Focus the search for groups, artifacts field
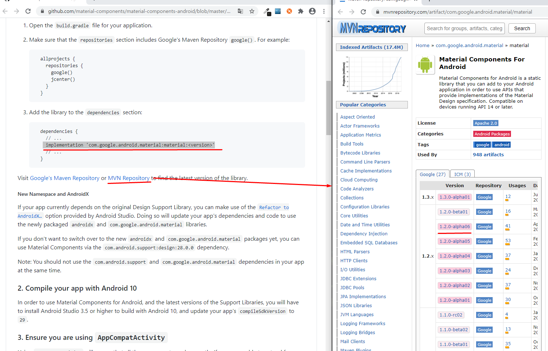548x351 pixels. 464,28
